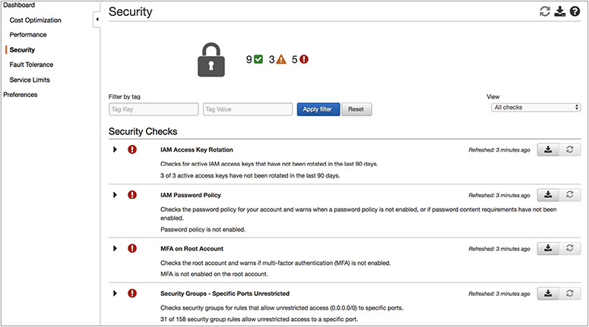589x327 pixels.
Task: Download the IAM Password Policy results
Action: 548,195
